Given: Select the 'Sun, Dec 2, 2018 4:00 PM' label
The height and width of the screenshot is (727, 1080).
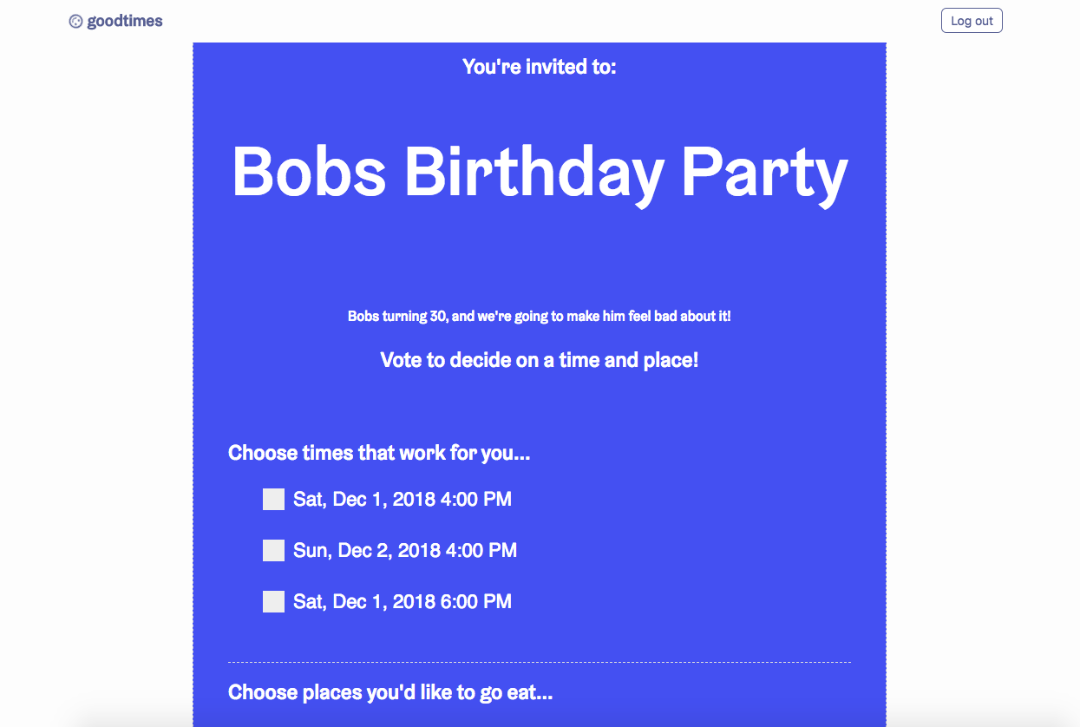Looking at the screenshot, I should [405, 551].
